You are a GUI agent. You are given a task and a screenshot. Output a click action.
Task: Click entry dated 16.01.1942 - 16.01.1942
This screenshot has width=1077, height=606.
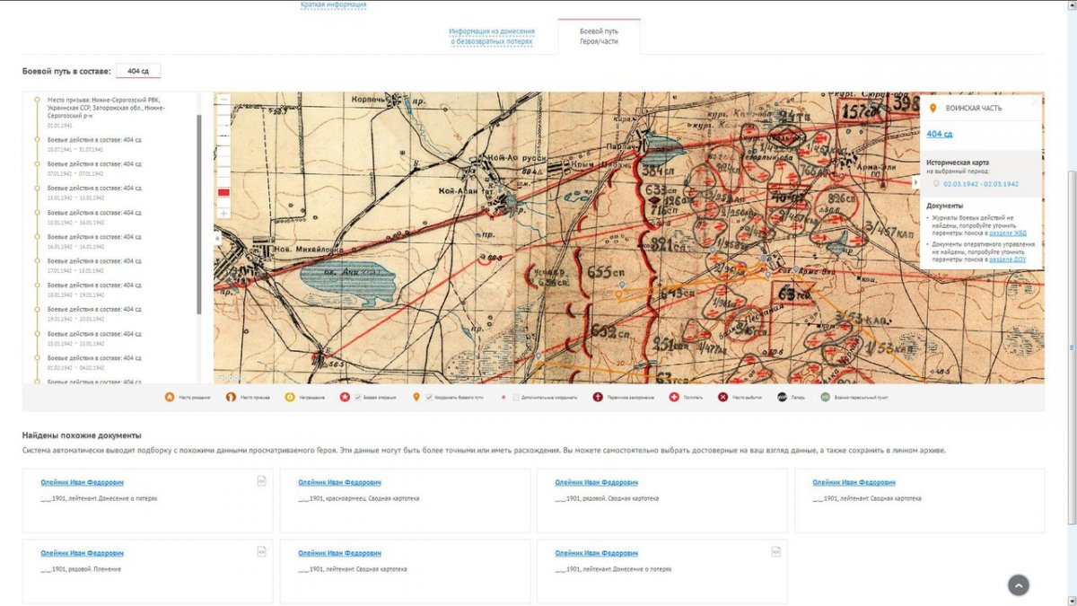click(x=94, y=241)
